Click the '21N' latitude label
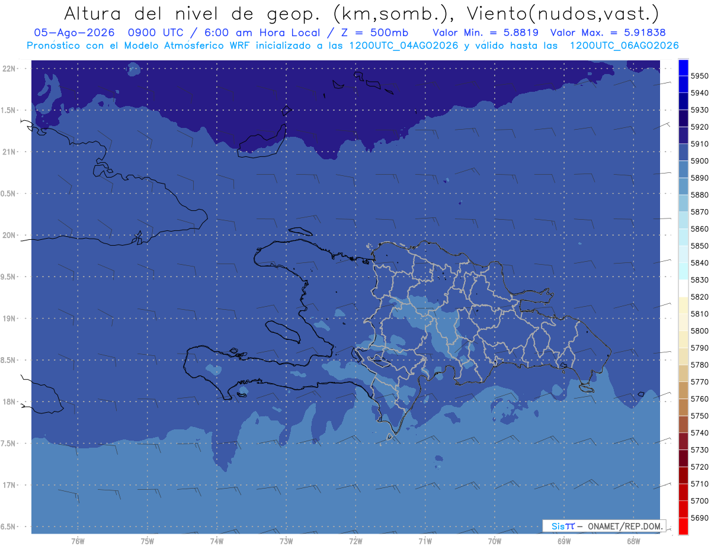This screenshot has width=711, height=549. (9, 152)
